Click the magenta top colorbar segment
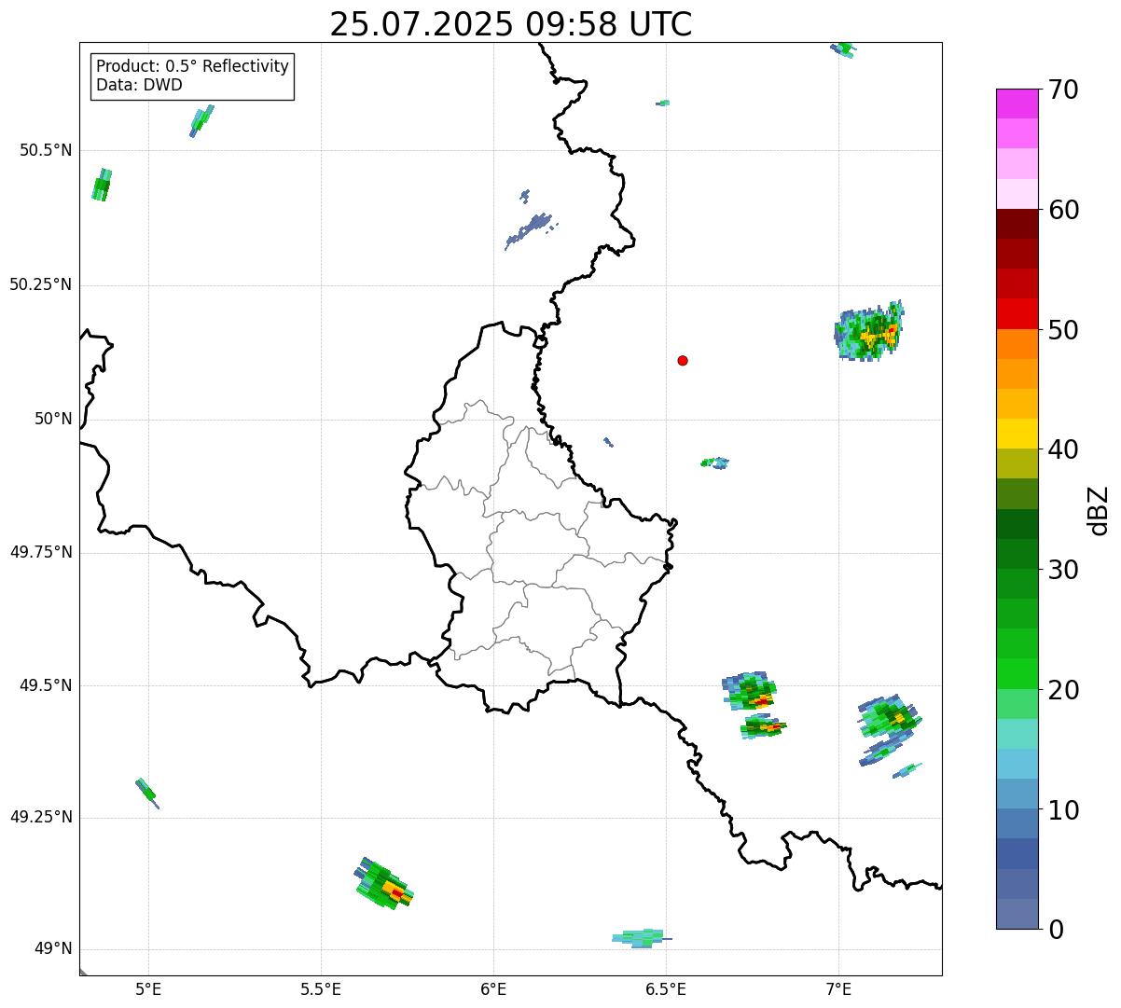Viewport: 1121px width, 1008px height. coord(1017,104)
